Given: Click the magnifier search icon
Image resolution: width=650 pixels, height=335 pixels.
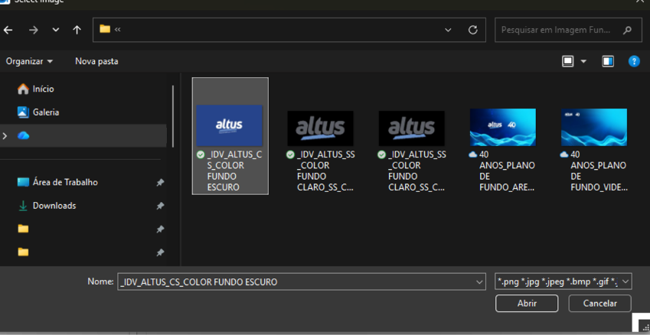Looking at the screenshot, I should [627, 30].
